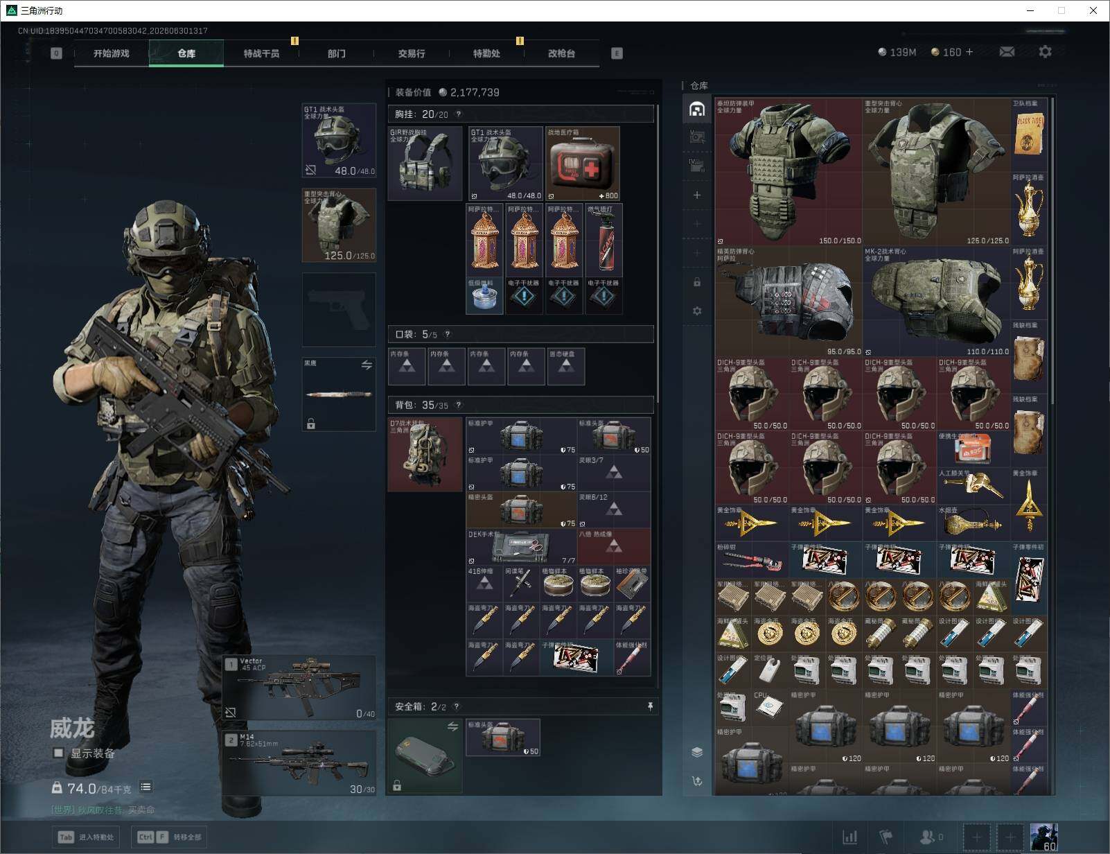
Task: Click the help question mark beside 胸挂
Action: tap(458, 114)
